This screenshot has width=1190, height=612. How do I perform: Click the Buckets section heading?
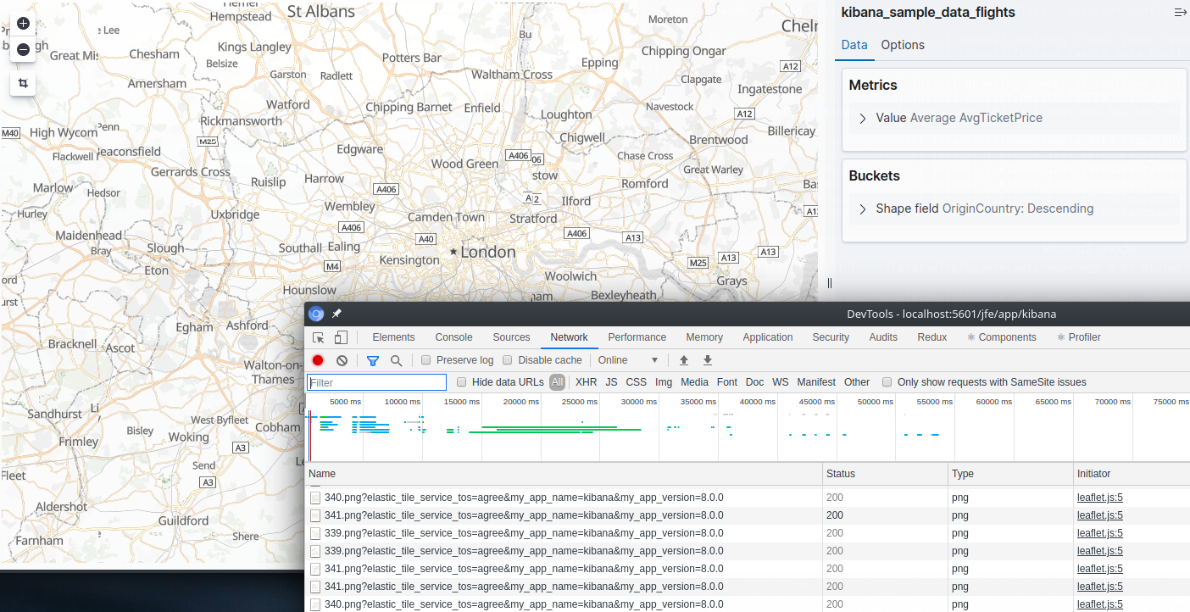pyautogui.click(x=874, y=175)
